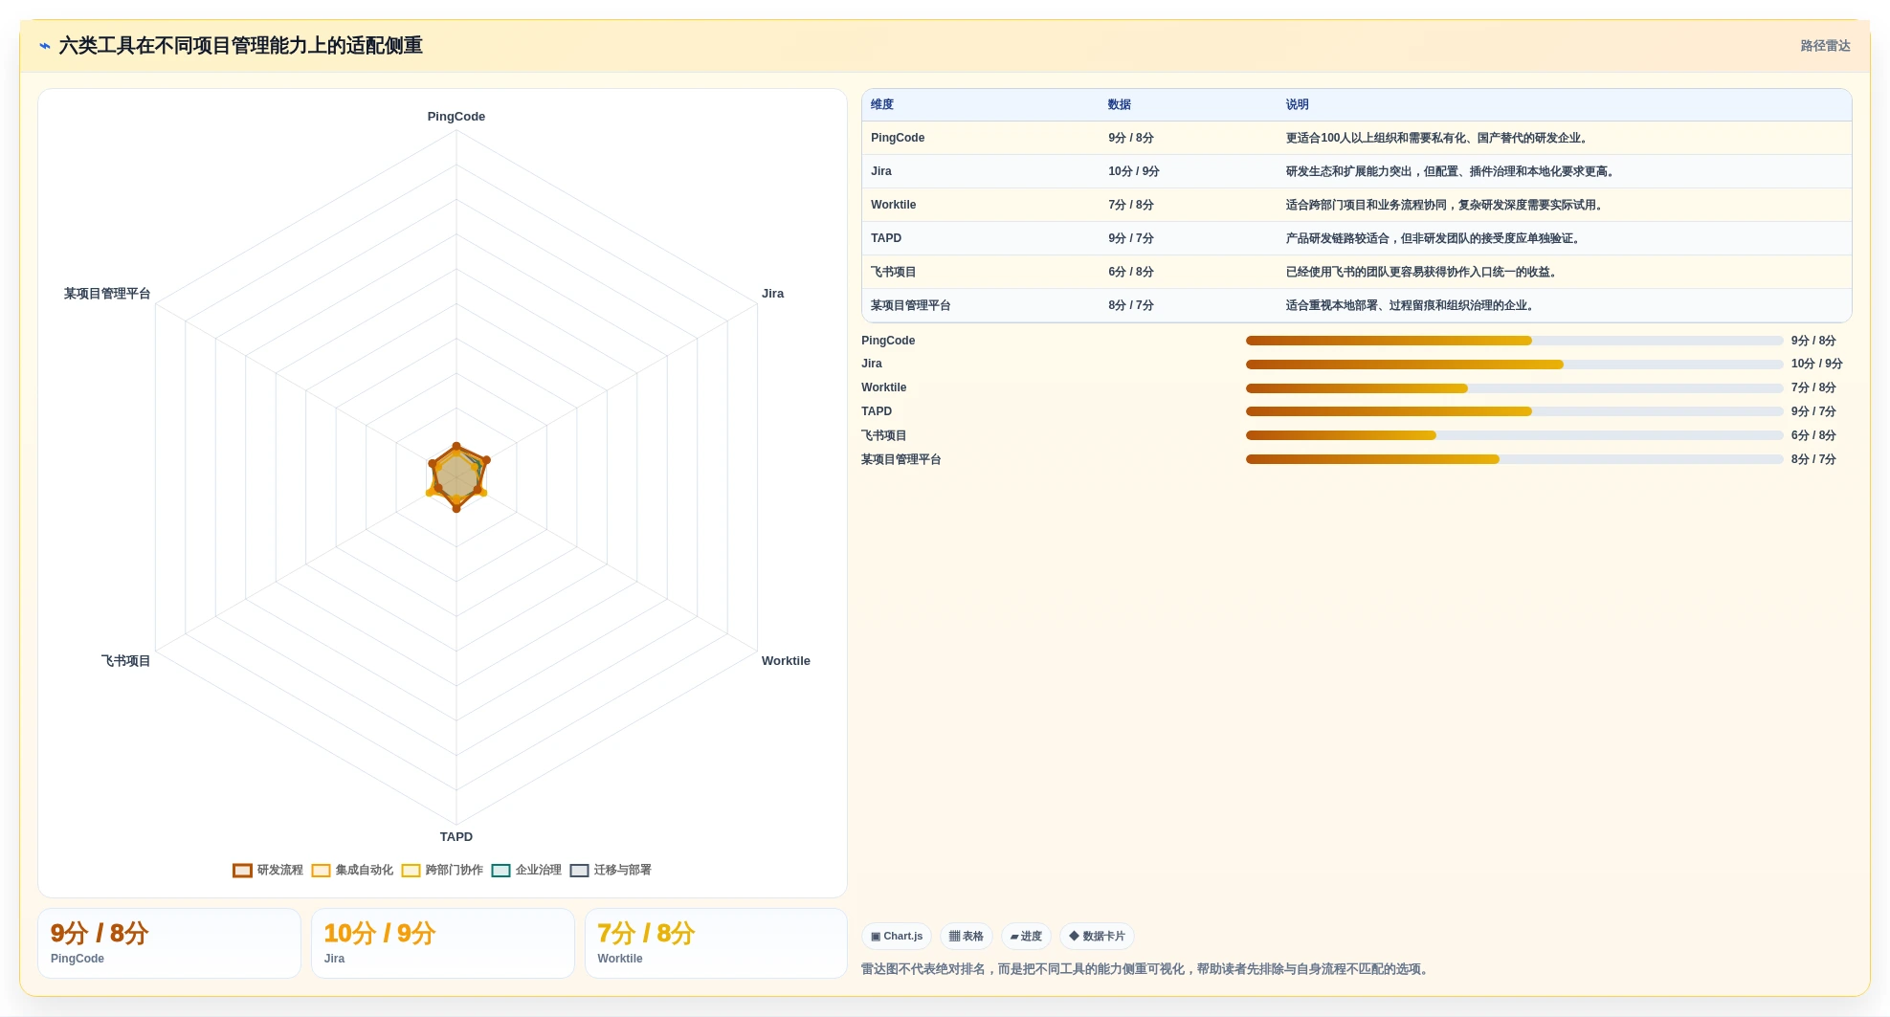
Task: Open the Jira 10分 / 9分 data card
Action: point(443,943)
